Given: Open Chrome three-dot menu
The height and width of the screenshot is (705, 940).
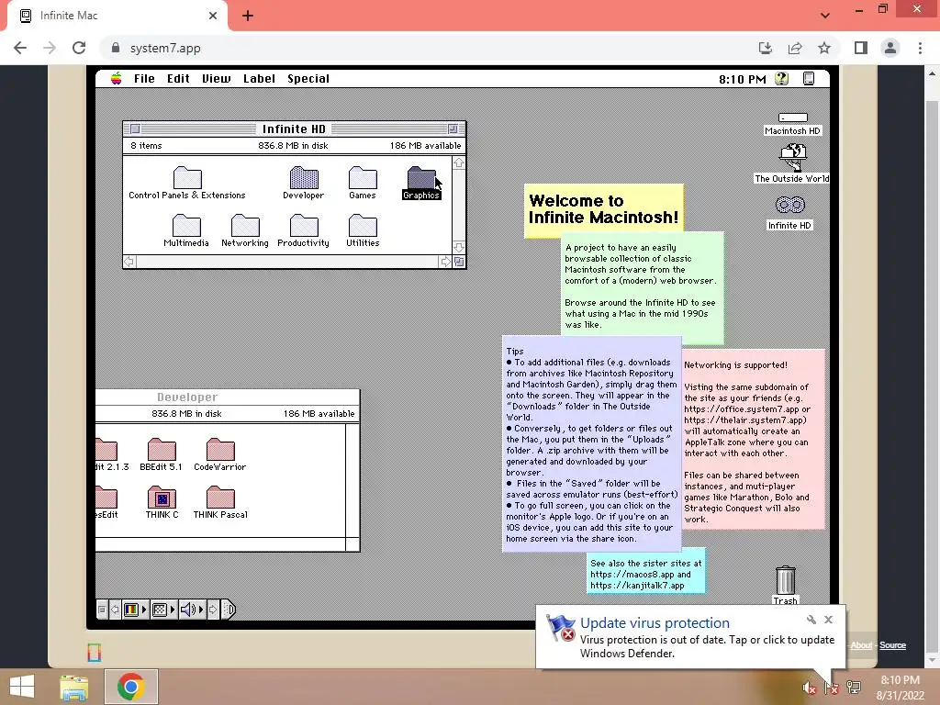Looking at the screenshot, I should click(920, 48).
